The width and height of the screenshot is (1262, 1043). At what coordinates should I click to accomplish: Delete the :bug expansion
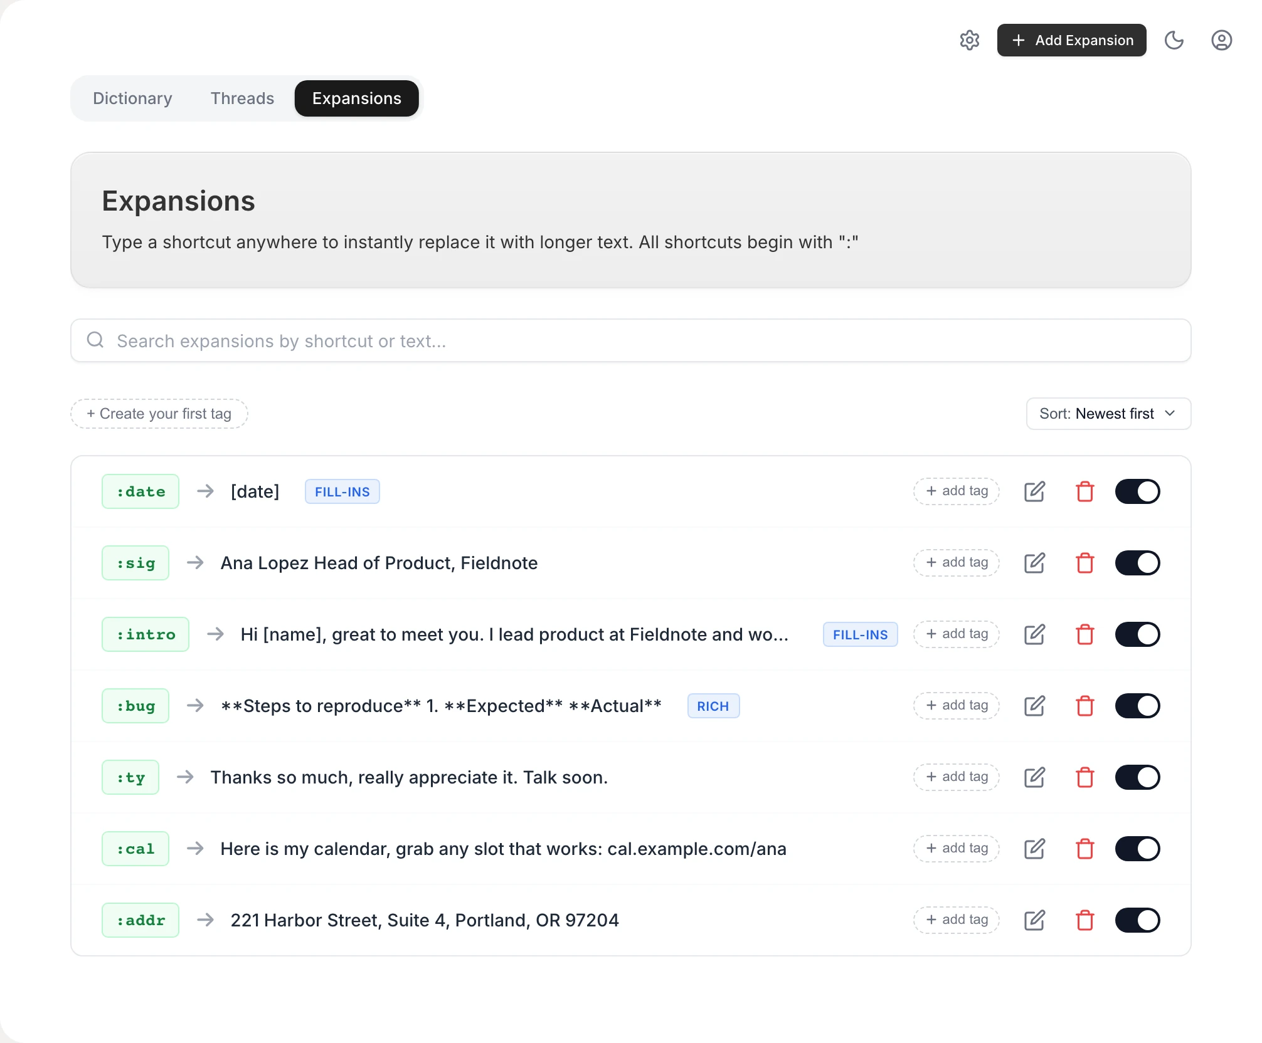[x=1084, y=706]
